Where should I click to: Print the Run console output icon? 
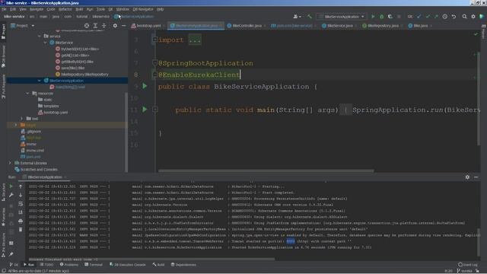(x=21, y=221)
